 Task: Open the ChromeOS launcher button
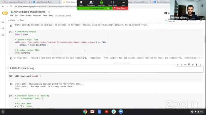pyautogui.click(x=3, y=111)
